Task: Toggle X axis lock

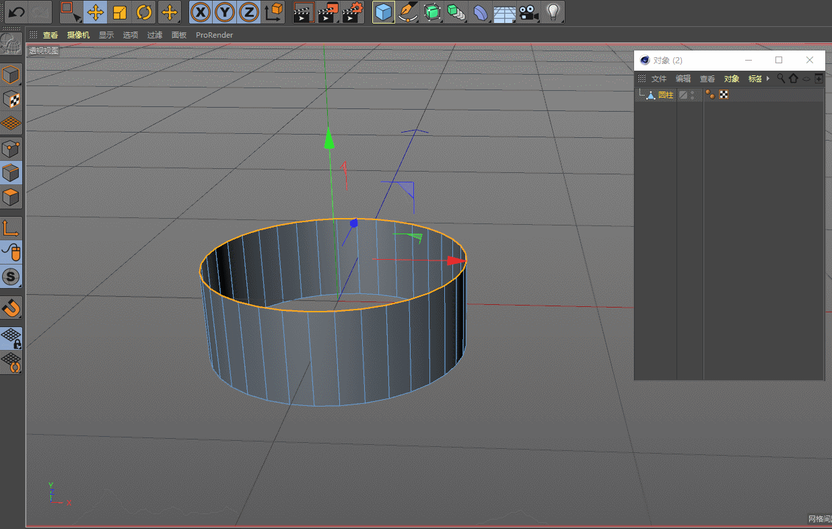Action: [x=201, y=12]
